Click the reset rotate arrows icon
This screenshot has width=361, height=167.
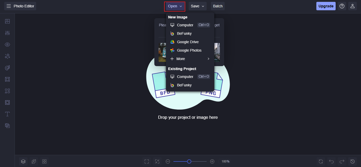(x=321, y=161)
